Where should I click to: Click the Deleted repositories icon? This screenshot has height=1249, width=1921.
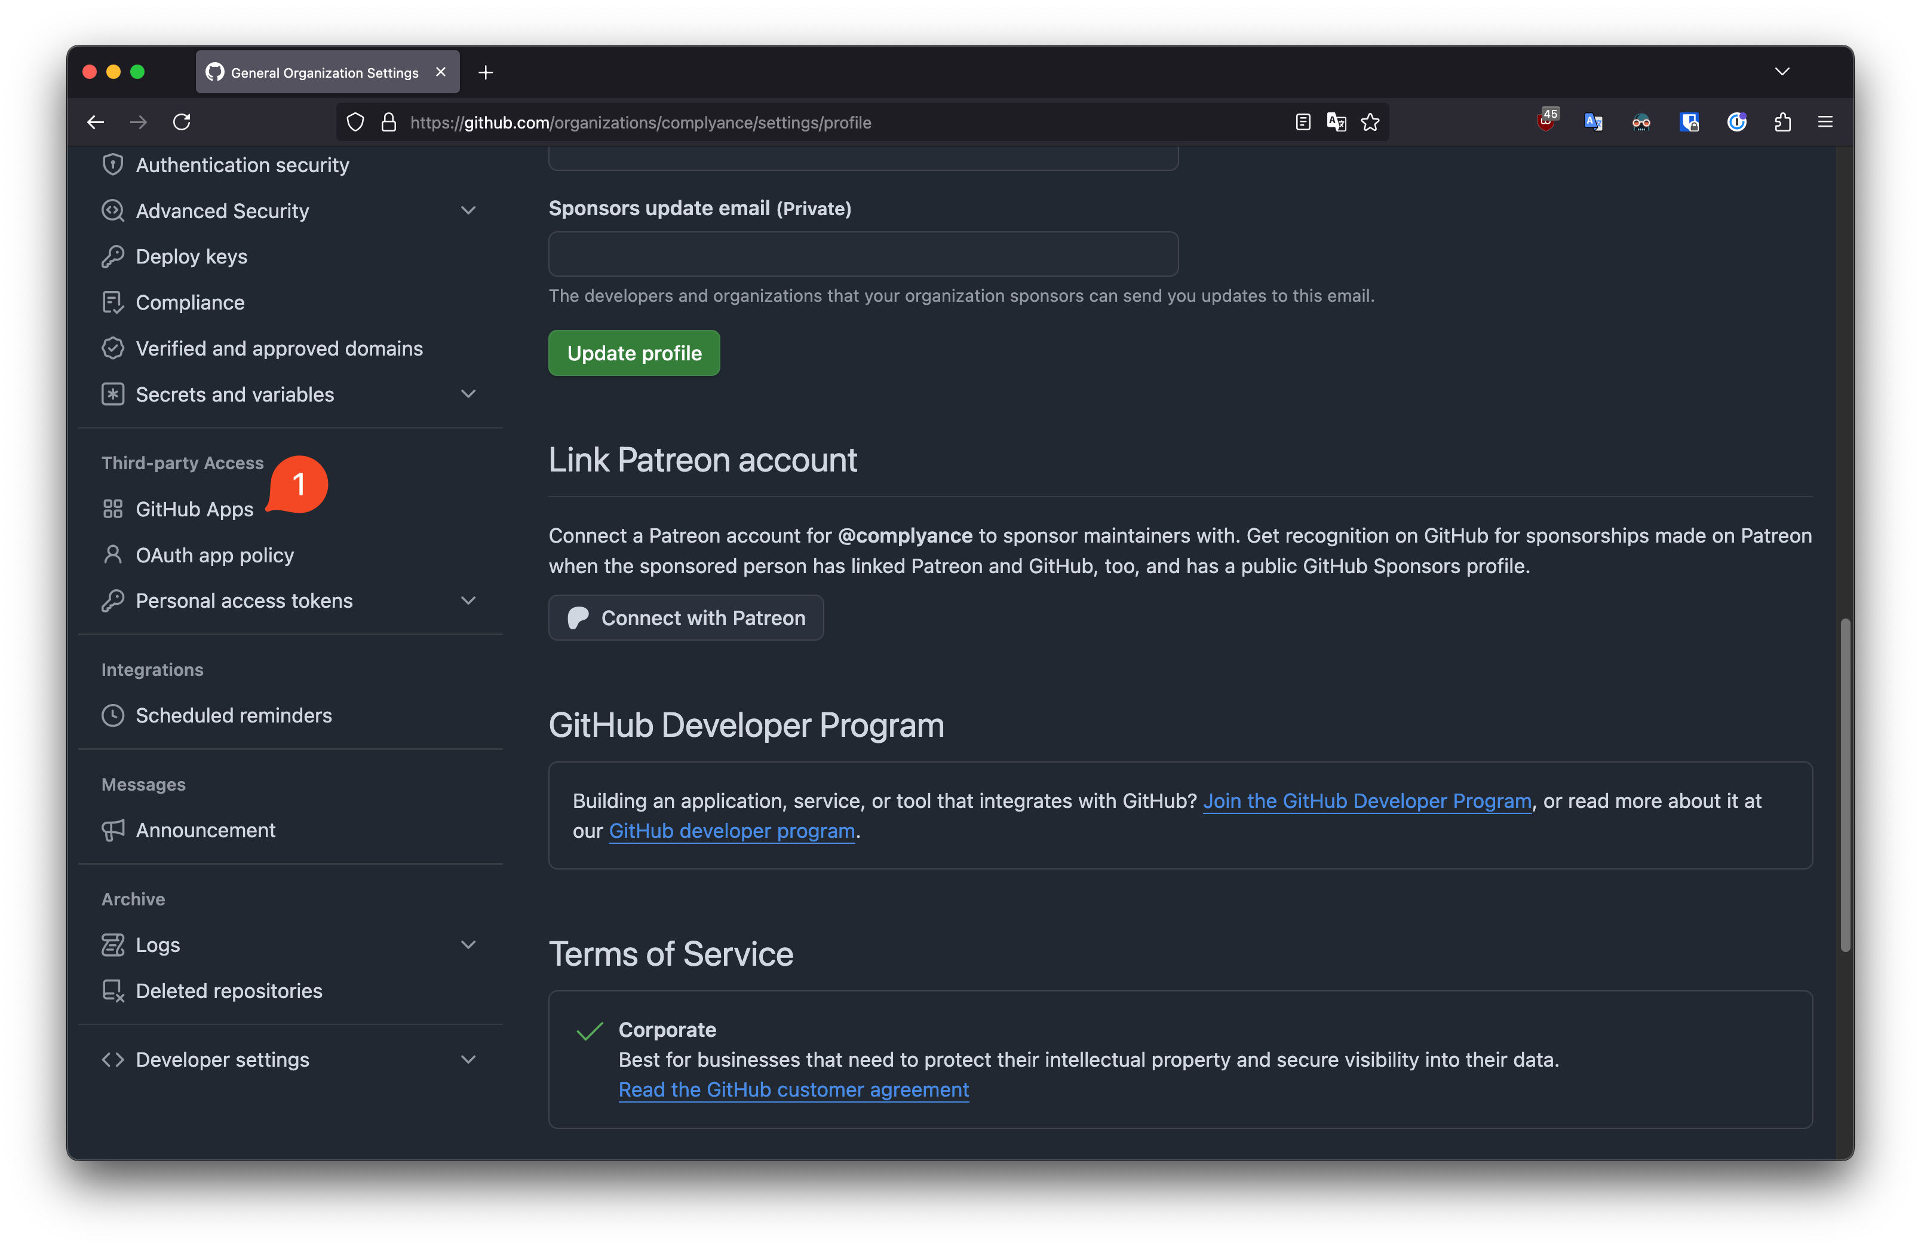[x=113, y=991]
